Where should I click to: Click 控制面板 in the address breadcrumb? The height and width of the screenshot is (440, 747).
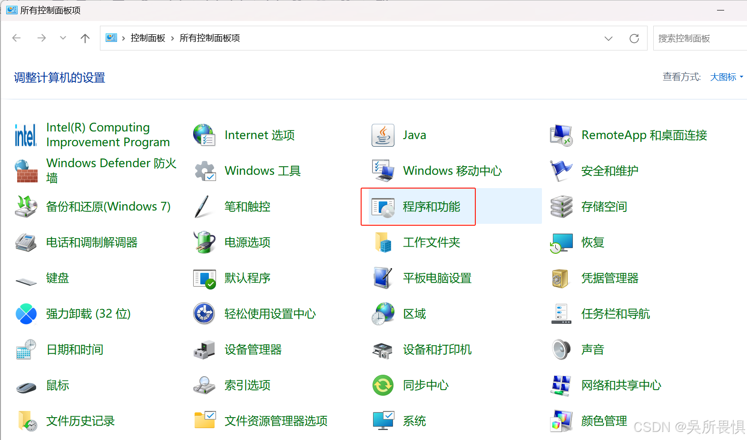pyautogui.click(x=148, y=38)
